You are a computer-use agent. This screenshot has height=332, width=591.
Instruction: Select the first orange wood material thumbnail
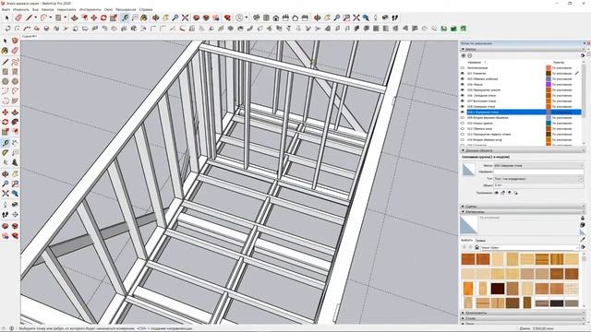468,259
